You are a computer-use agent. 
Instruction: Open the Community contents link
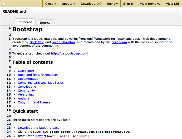tap(26, 91)
